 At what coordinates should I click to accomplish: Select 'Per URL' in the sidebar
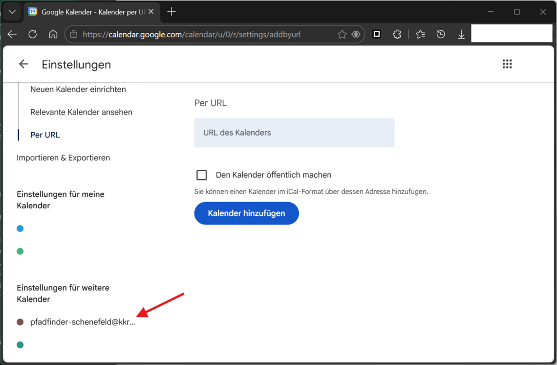point(45,135)
